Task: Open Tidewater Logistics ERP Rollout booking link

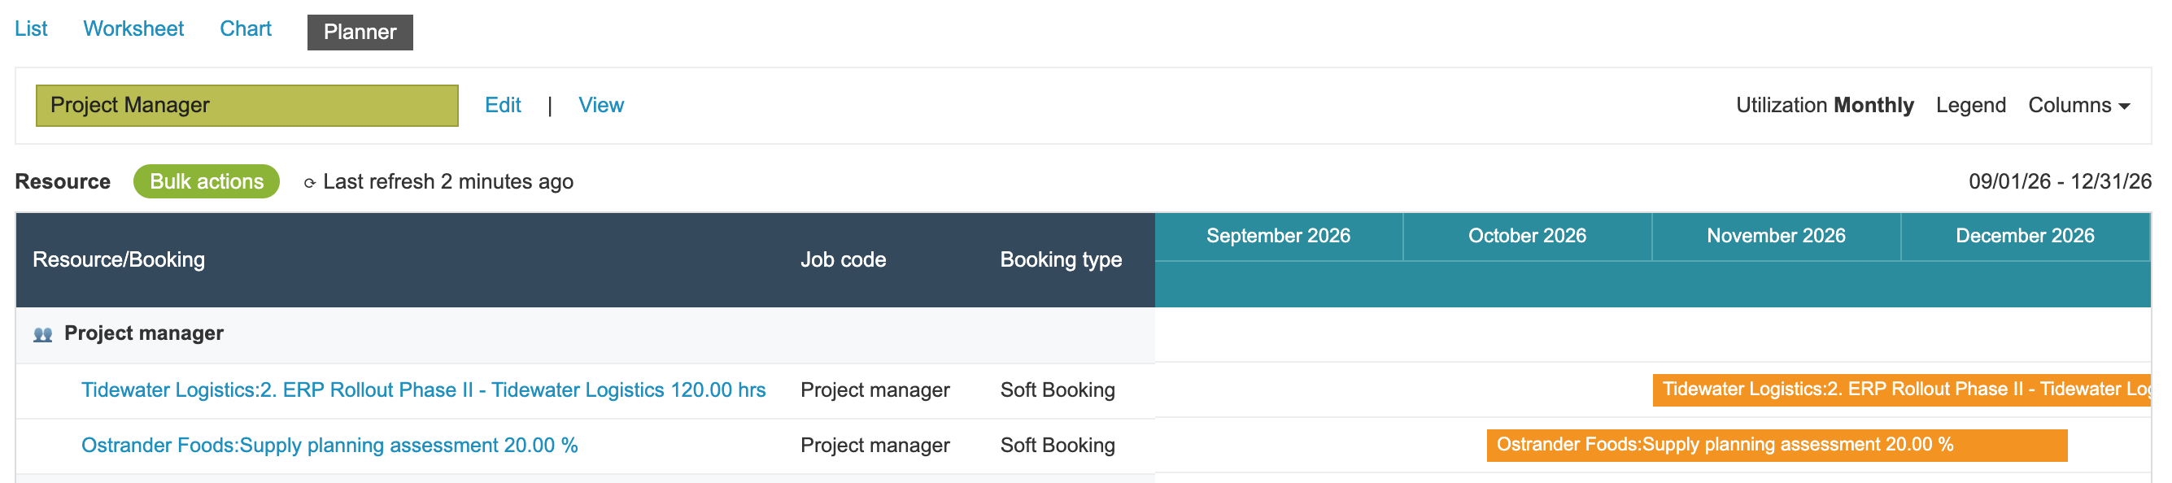Action: pyautogui.click(x=423, y=390)
